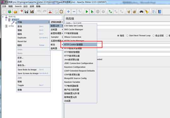Click the binoculars Search icon
The width and height of the screenshot is (170, 118).
141,11
